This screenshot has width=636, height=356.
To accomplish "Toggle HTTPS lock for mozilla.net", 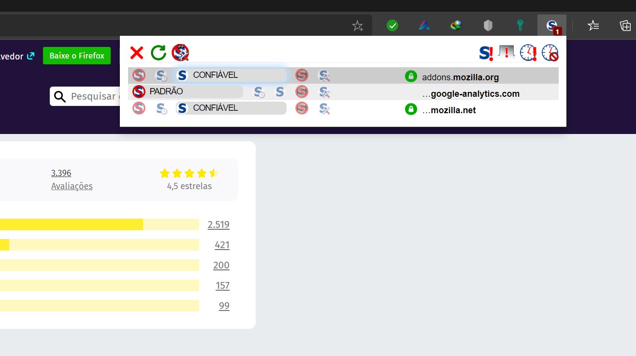I will pos(411,109).
